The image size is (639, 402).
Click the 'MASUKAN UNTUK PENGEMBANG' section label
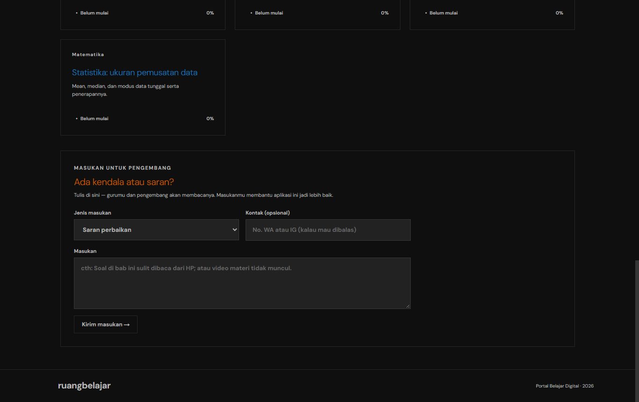click(123, 168)
